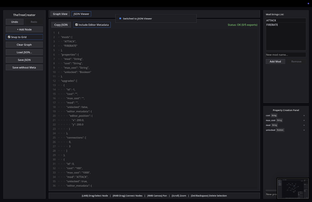Screen dimensions: 312x202
Task: Click the "mod": "ATTACK" line
Action: pos(77,177)
